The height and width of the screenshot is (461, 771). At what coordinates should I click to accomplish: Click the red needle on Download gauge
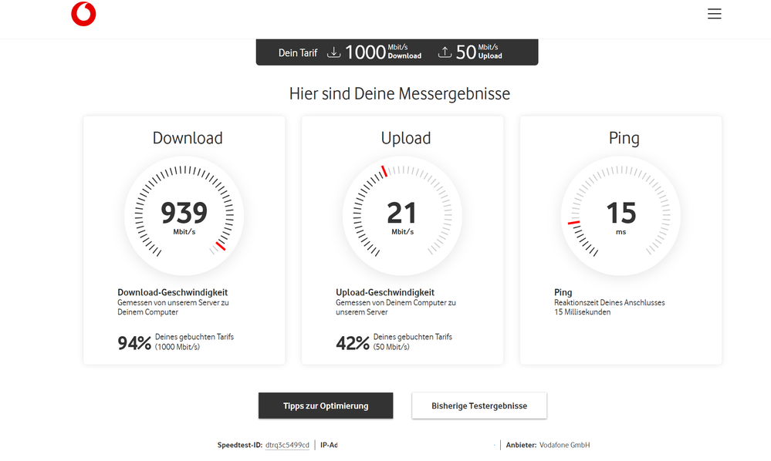click(x=220, y=246)
